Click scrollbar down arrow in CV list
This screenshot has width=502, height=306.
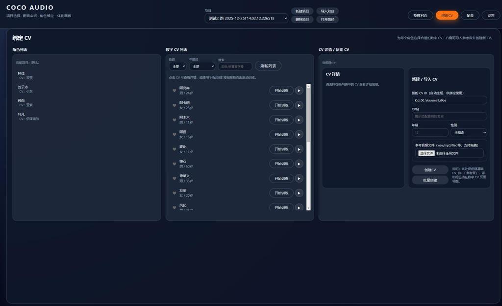[x=309, y=208]
